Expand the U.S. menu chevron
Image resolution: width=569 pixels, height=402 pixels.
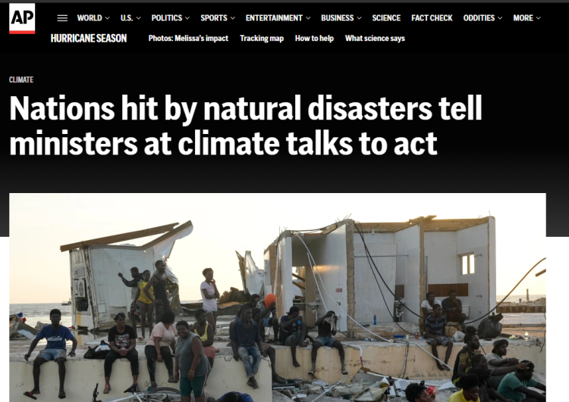138,18
